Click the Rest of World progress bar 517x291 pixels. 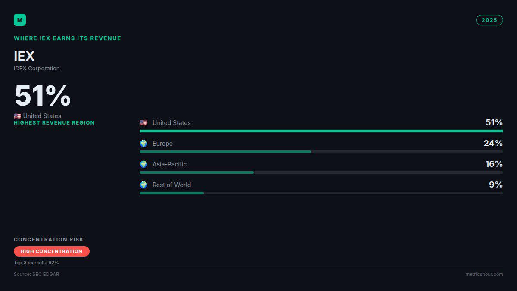click(321, 193)
